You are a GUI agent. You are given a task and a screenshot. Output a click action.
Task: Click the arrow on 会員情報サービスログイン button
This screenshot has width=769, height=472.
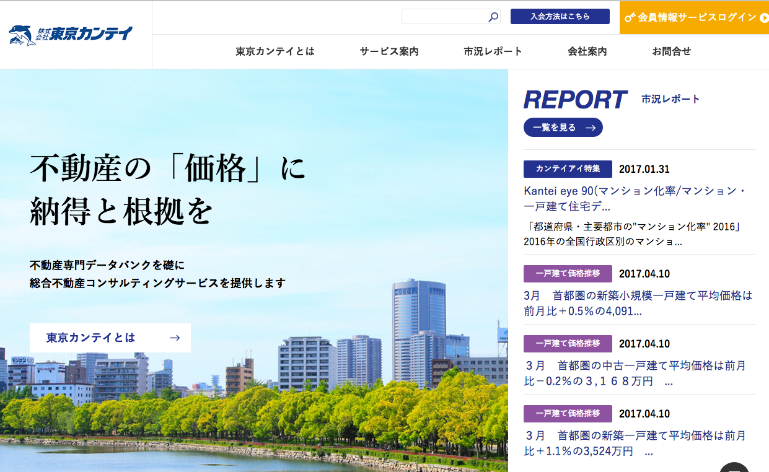tap(764, 18)
